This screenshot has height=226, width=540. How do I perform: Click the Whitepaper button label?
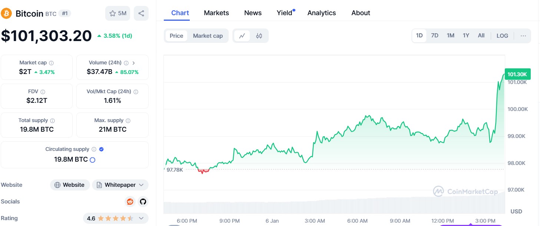pos(120,185)
